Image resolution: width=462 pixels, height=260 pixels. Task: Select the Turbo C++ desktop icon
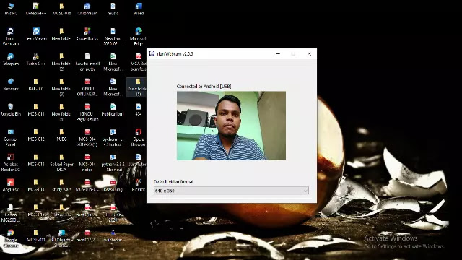pyautogui.click(x=36, y=59)
